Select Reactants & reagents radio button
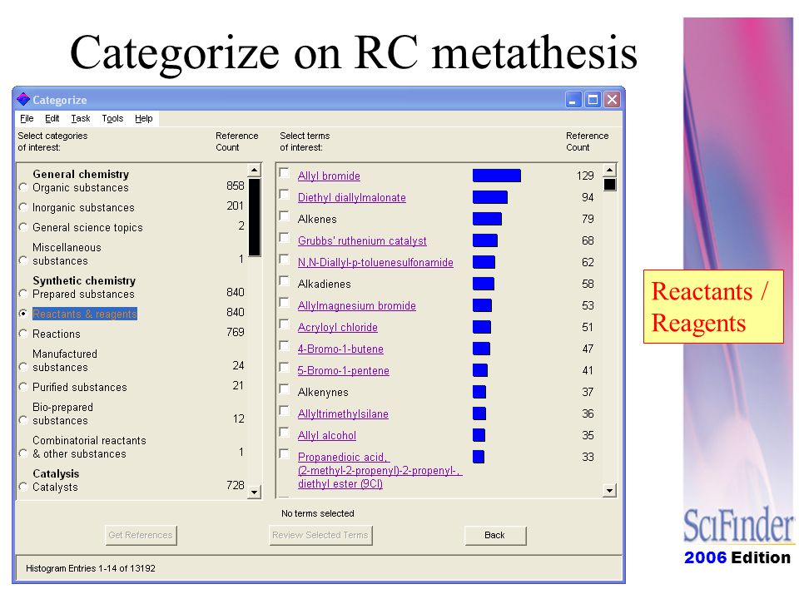 [23, 314]
